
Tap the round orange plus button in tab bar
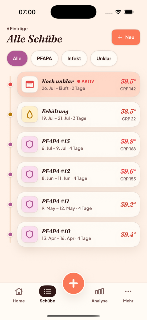[73, 283]
